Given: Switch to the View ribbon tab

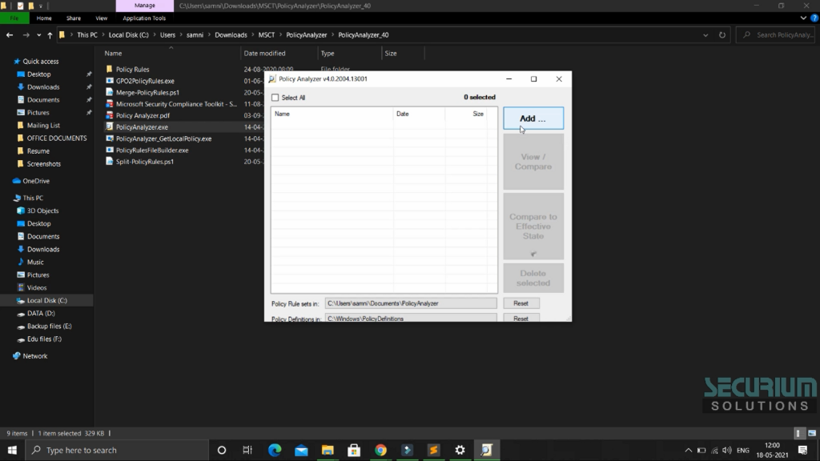Looking at the screenshot, I should (x=101, y=18).
